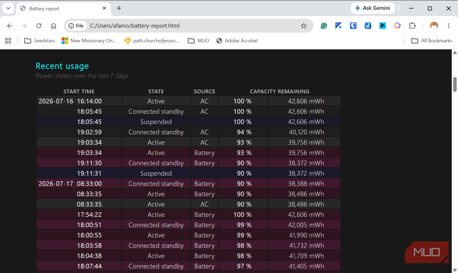The height and width of the screenshot is (273, 458).
Task: Click the Ask Gemini button
Action: click(373, 8)
